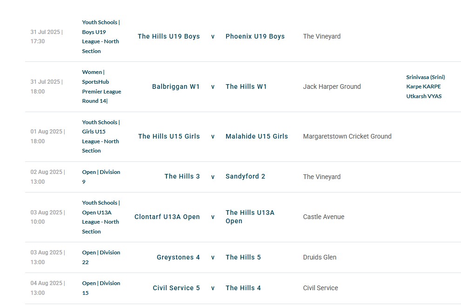
Task: Open Women SportsHub Premier League Round 14
Action: (101, 86)
